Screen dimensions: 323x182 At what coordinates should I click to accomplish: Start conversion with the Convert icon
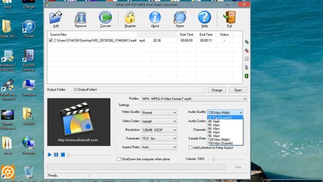(105, 19)
